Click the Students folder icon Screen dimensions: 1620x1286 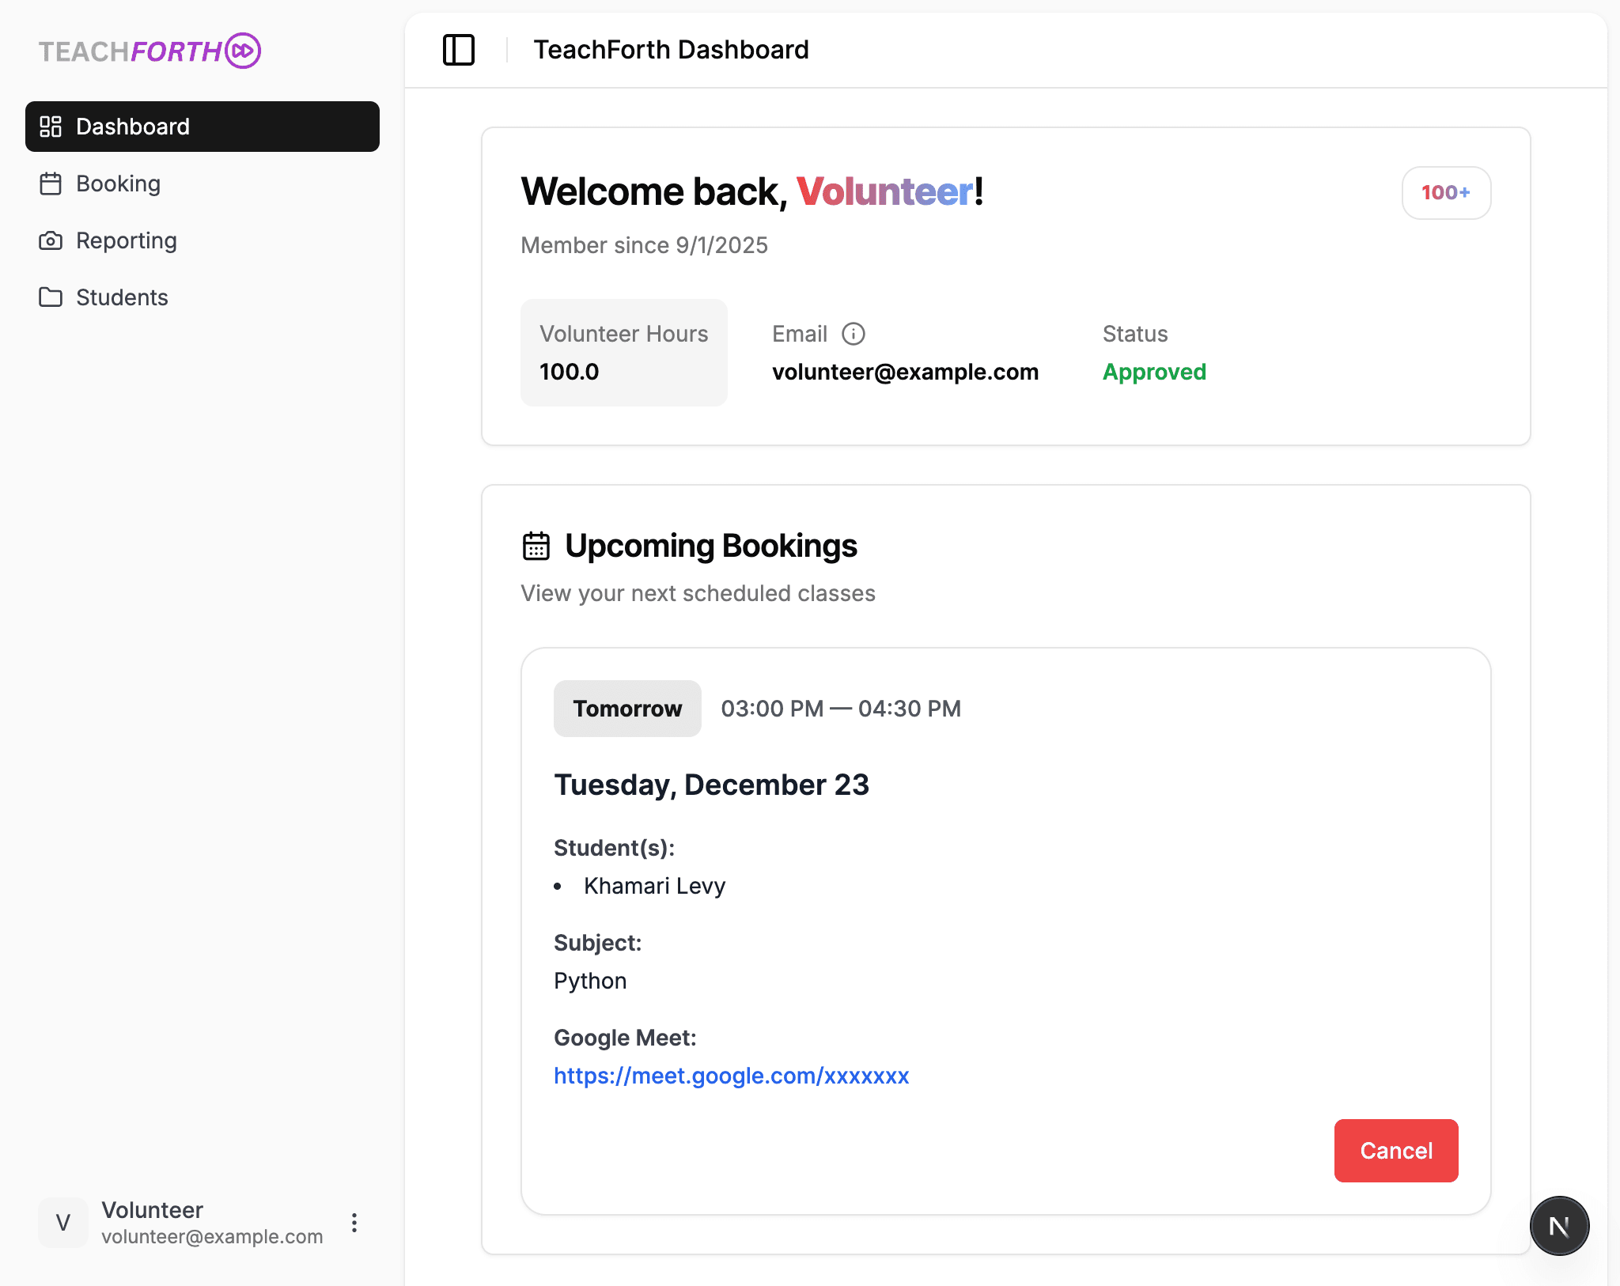coord(51,297)
